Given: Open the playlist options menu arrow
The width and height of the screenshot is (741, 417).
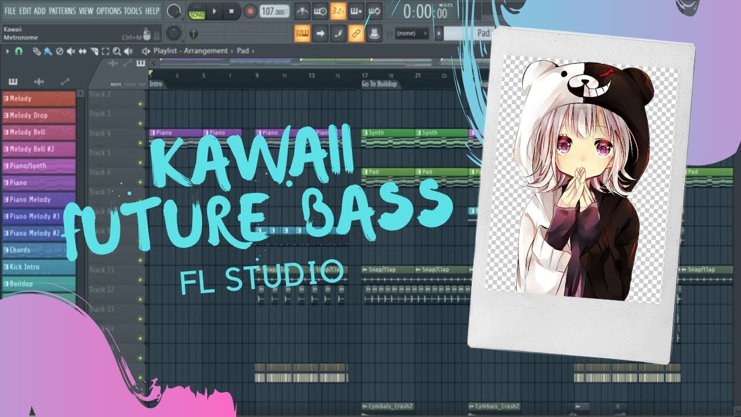Looking at the screenshot, I should point(7,51).
